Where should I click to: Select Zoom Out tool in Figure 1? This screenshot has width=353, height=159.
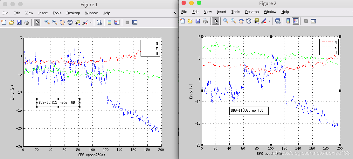[x=55, y=22]
